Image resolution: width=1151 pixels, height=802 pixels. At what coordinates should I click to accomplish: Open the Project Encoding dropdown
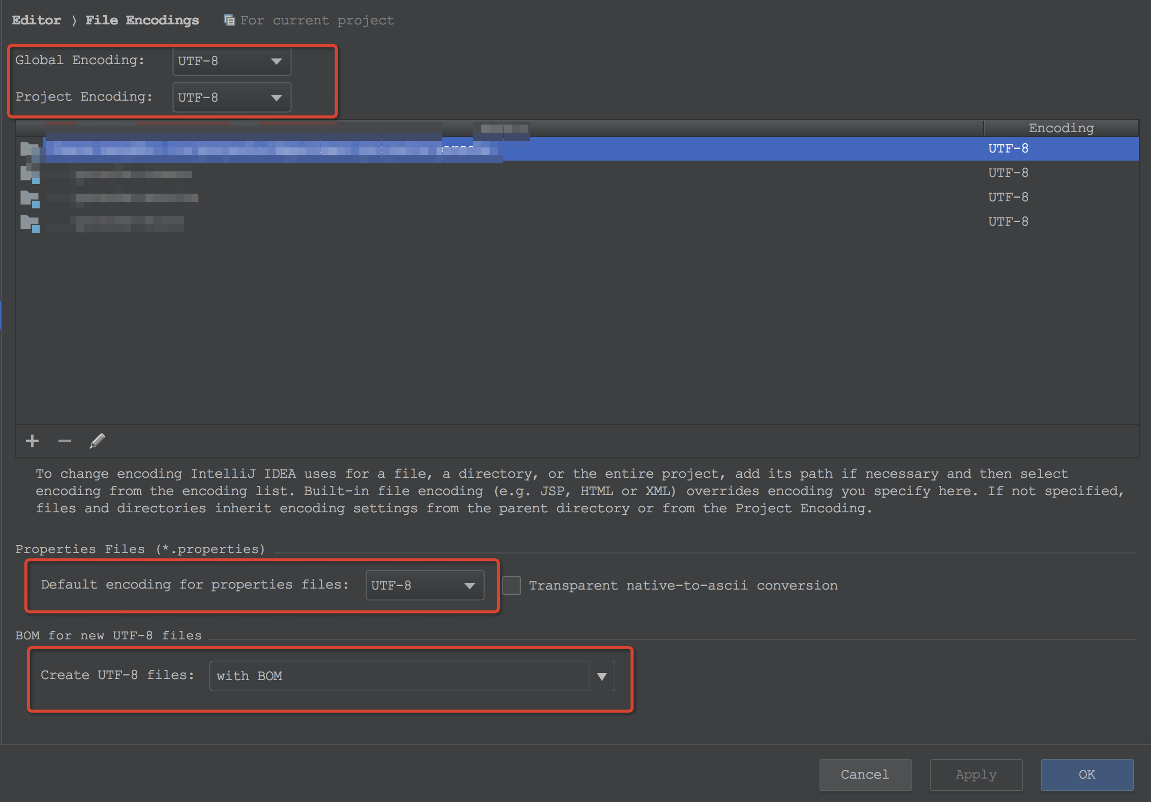point(232,97)
